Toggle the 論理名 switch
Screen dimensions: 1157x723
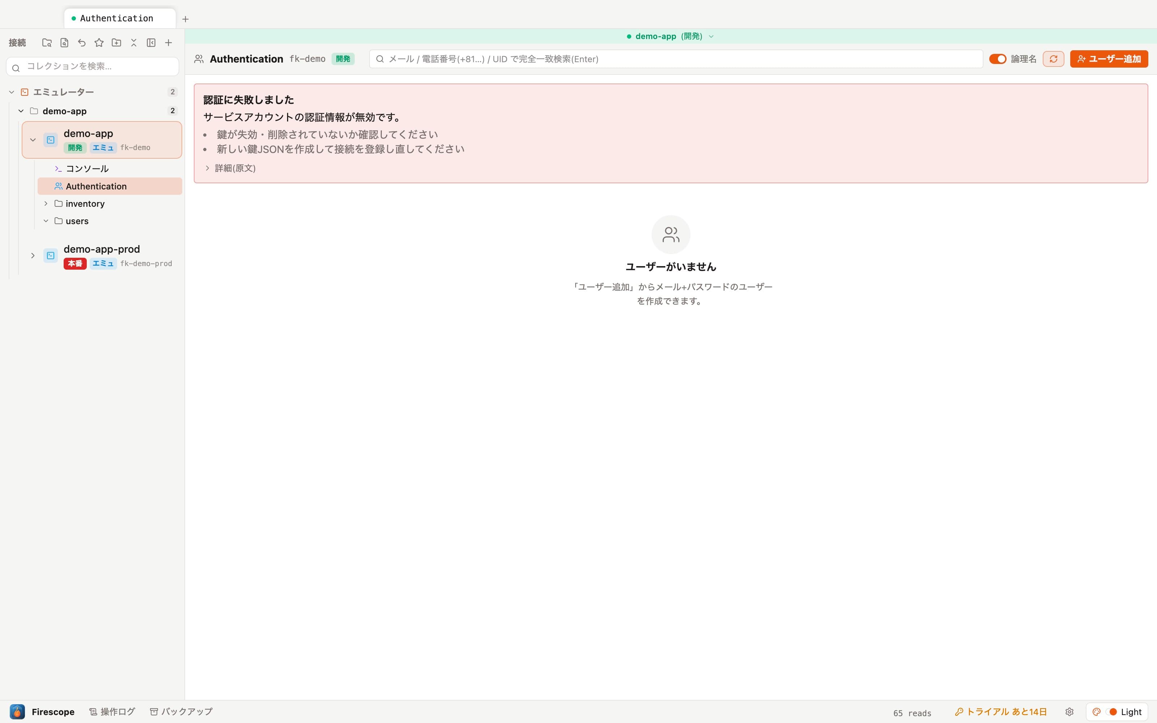(x=997, y=59)
